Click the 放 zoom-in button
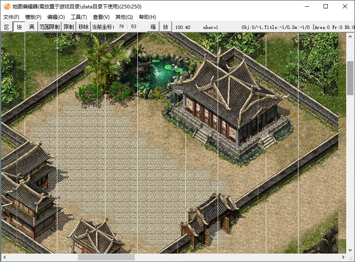Screen dimensions: 355x262 [x=166, y=27]
